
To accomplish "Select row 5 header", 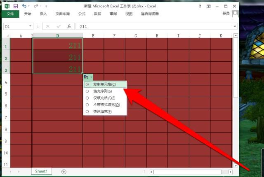I will pyautogui.click(x=6, y=91).
